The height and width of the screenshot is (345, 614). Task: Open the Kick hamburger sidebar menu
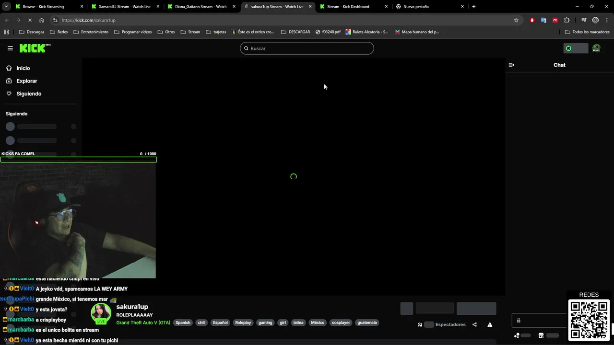[x=10, y=48]
